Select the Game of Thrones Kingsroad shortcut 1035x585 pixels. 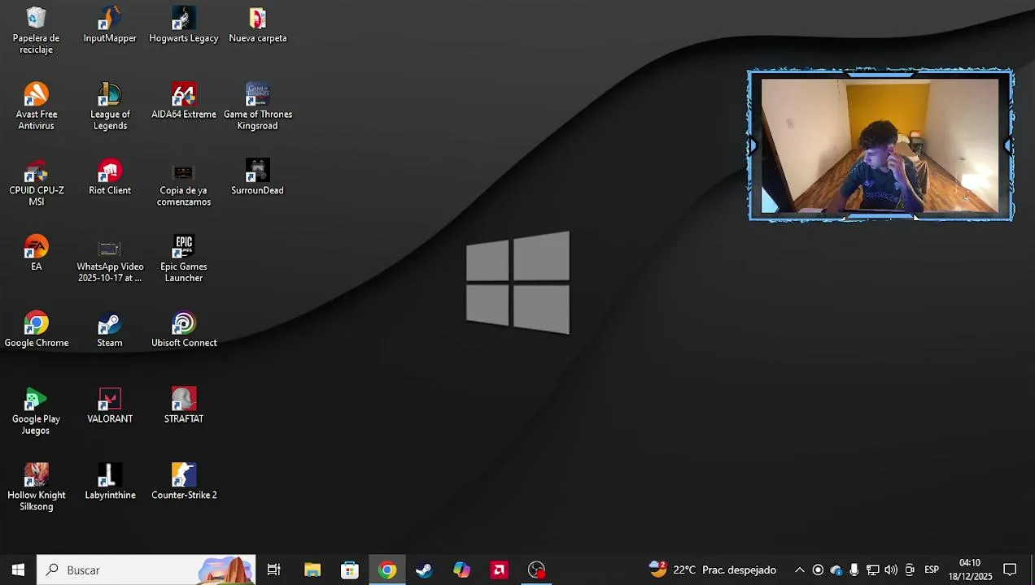[258, 106]
